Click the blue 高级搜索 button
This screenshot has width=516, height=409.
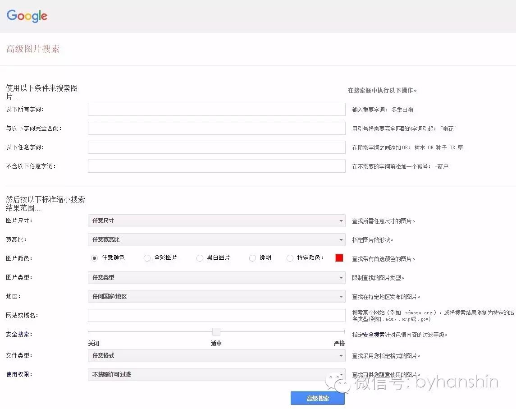point(318,398)
